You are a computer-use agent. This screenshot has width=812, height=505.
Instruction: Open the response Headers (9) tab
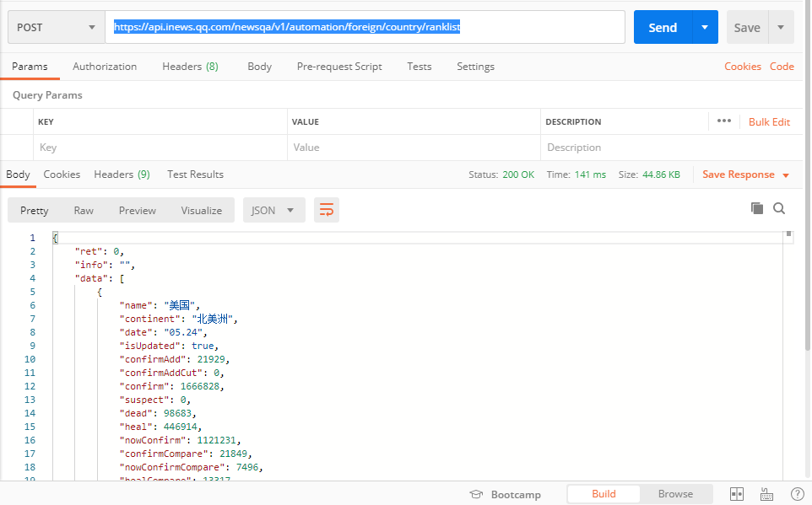coord(122,175)
